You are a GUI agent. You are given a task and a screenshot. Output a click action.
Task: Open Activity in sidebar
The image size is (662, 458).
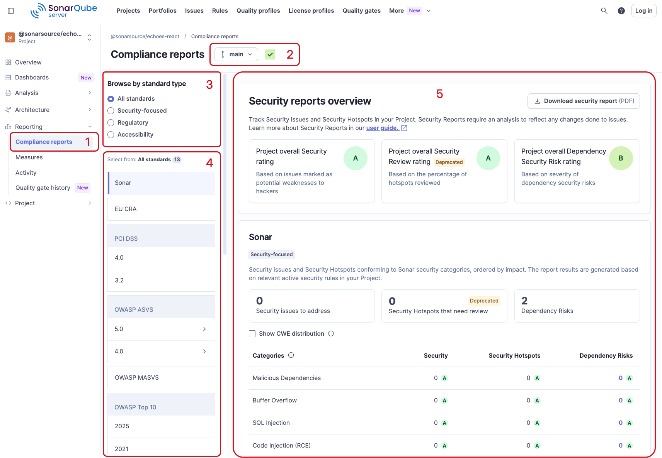pyautogui.click(x=26, y=173)
